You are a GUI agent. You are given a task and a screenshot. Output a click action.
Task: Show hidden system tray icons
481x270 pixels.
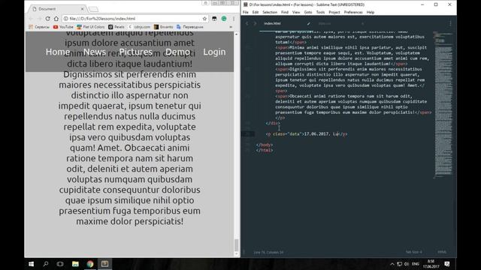coord(392,264)
